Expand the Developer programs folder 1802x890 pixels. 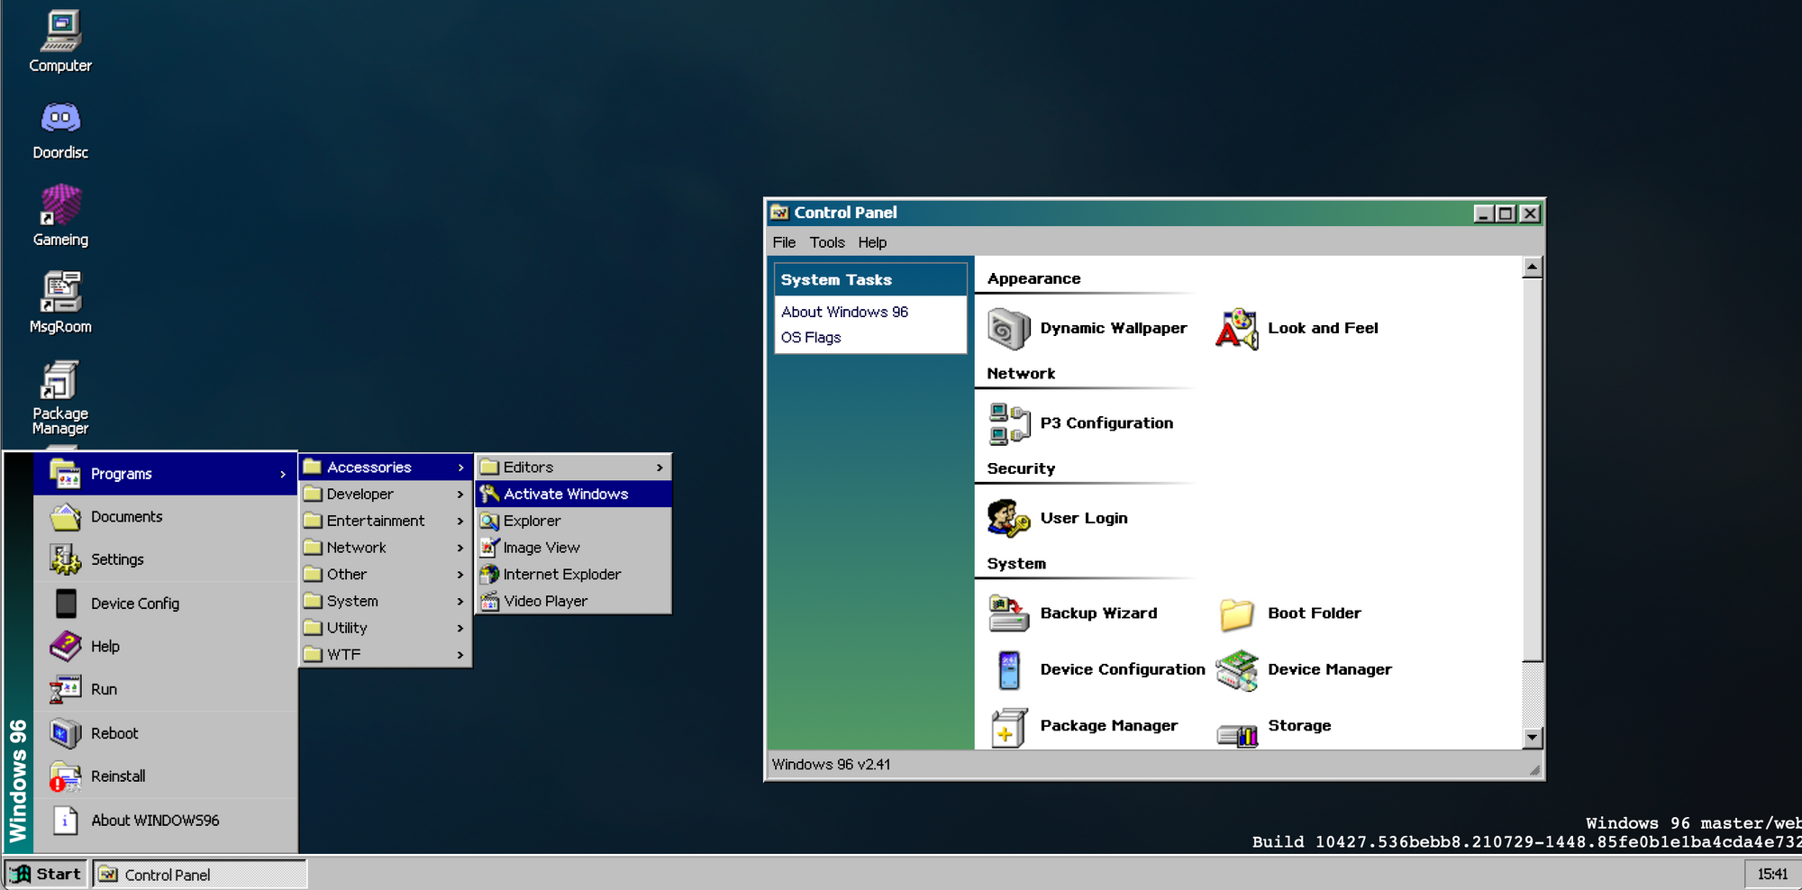coord(385,495)
